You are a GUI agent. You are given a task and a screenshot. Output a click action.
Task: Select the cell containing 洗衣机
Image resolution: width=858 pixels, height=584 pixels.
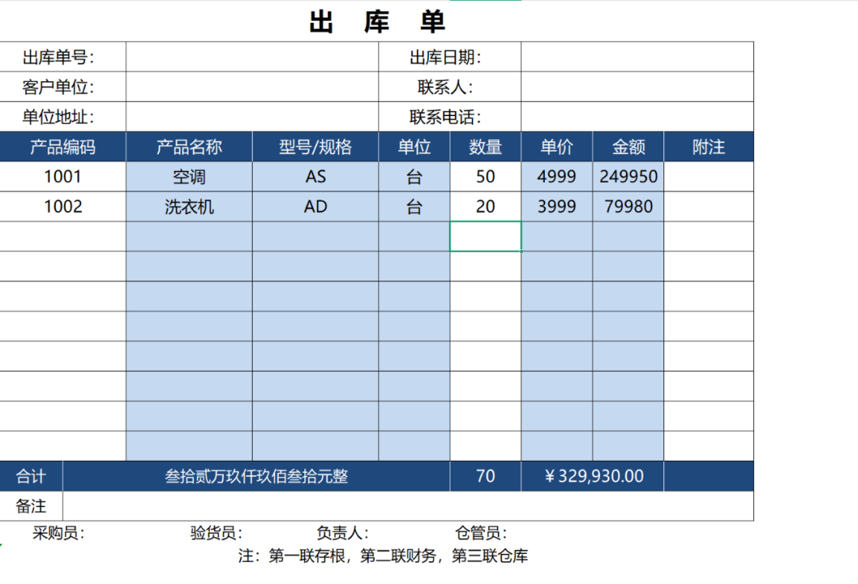[x=189, y=207]
